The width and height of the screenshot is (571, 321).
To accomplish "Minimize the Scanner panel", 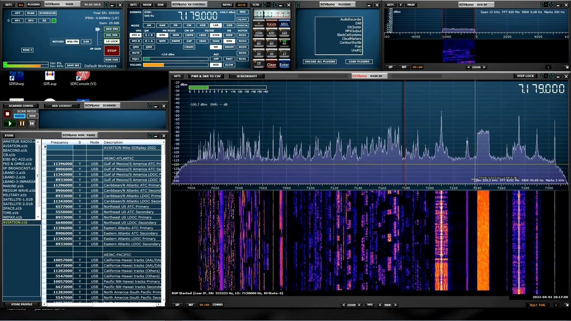I will [156, 106].
